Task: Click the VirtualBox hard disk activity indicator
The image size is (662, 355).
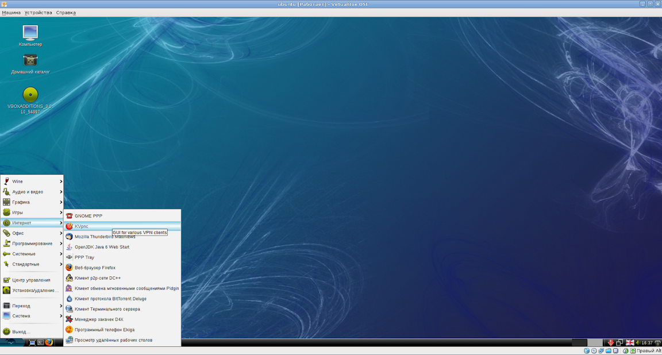Action: click(x=587, y=351)
